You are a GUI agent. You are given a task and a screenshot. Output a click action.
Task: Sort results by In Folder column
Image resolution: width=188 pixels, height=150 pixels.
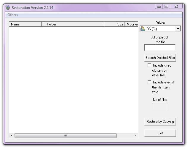click(x=73, y=24)
